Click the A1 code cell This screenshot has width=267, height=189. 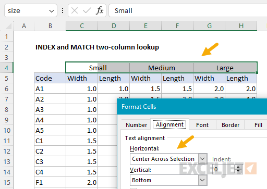(50, 89)
